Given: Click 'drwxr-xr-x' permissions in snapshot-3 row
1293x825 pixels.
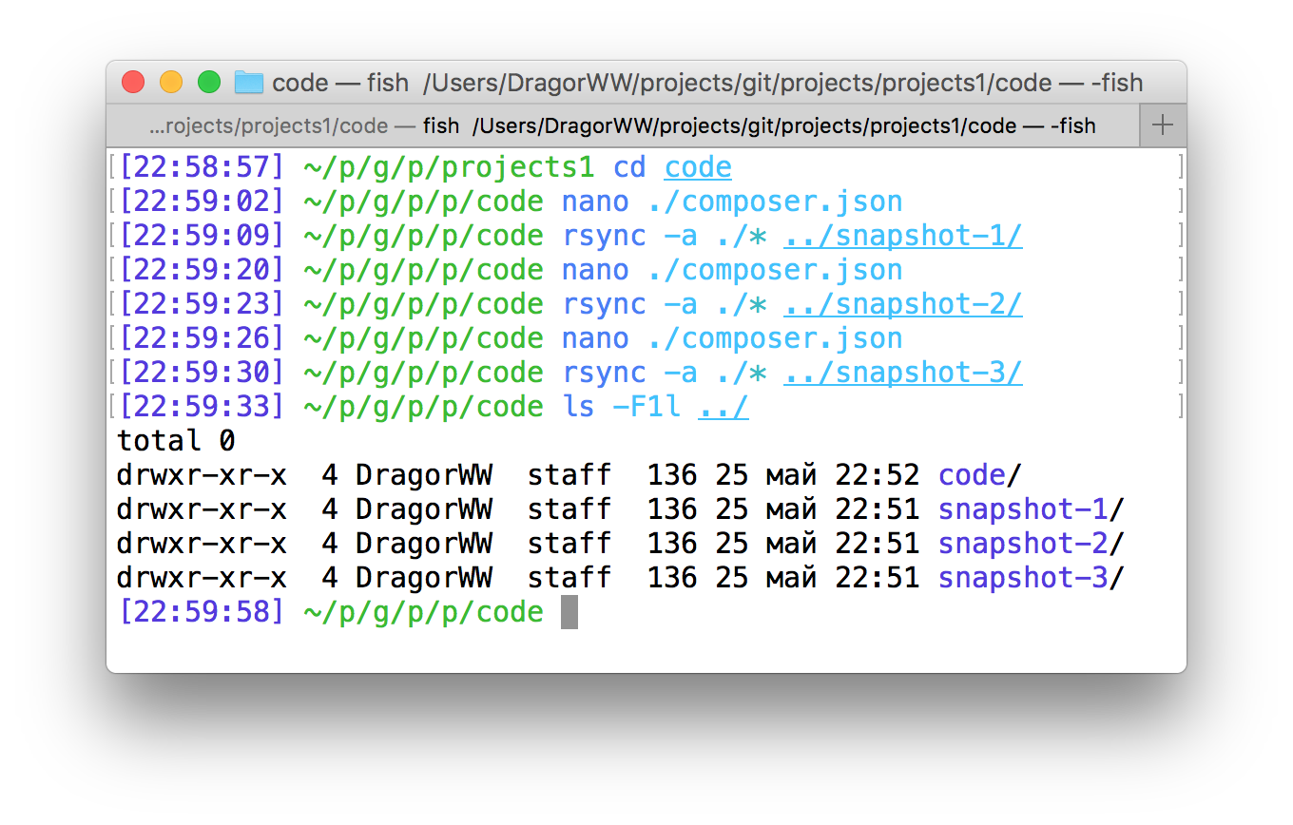Looking at the screenshot, I should (202, 578).
